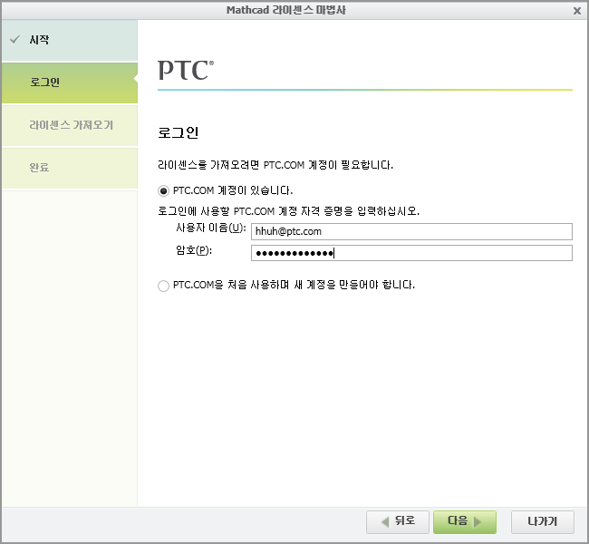Viewport: 589px width, 544px height.
Task: Exit the wizard with 나가기
Action: point(543,522)
